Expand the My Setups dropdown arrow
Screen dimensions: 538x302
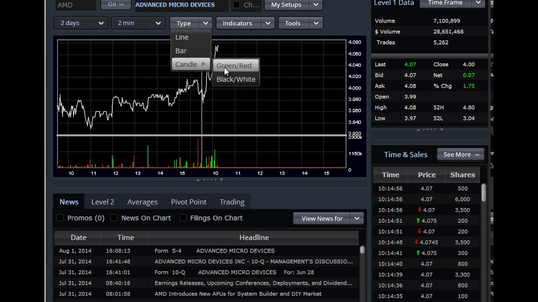point(316,5)
